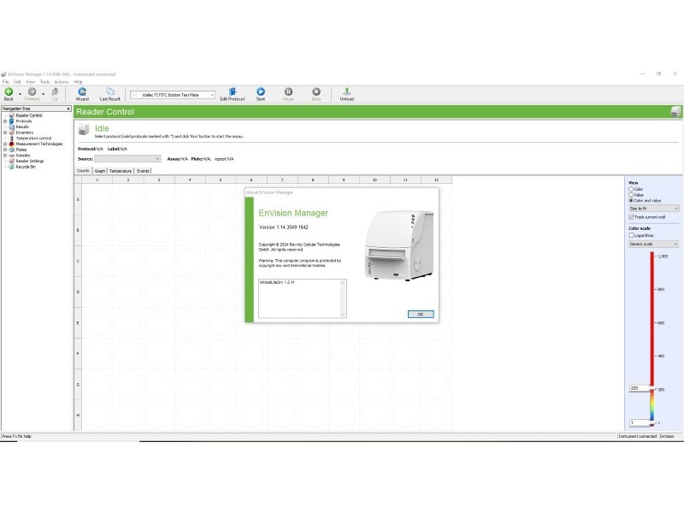684x513 pixels.
Task: Open the Edit menu
Action: [17, 81]
